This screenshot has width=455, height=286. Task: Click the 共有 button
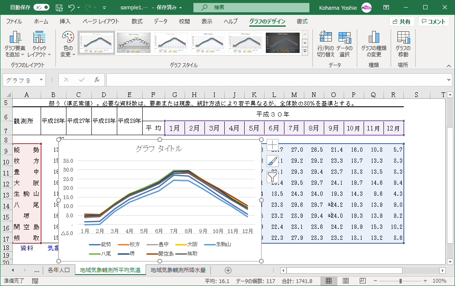pyautogui.click(x=401, y=22)
